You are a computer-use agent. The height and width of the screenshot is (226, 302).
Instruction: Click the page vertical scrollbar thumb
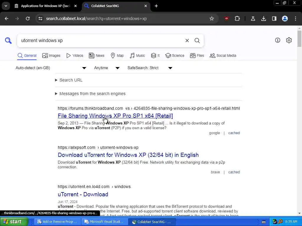[299, 39]
